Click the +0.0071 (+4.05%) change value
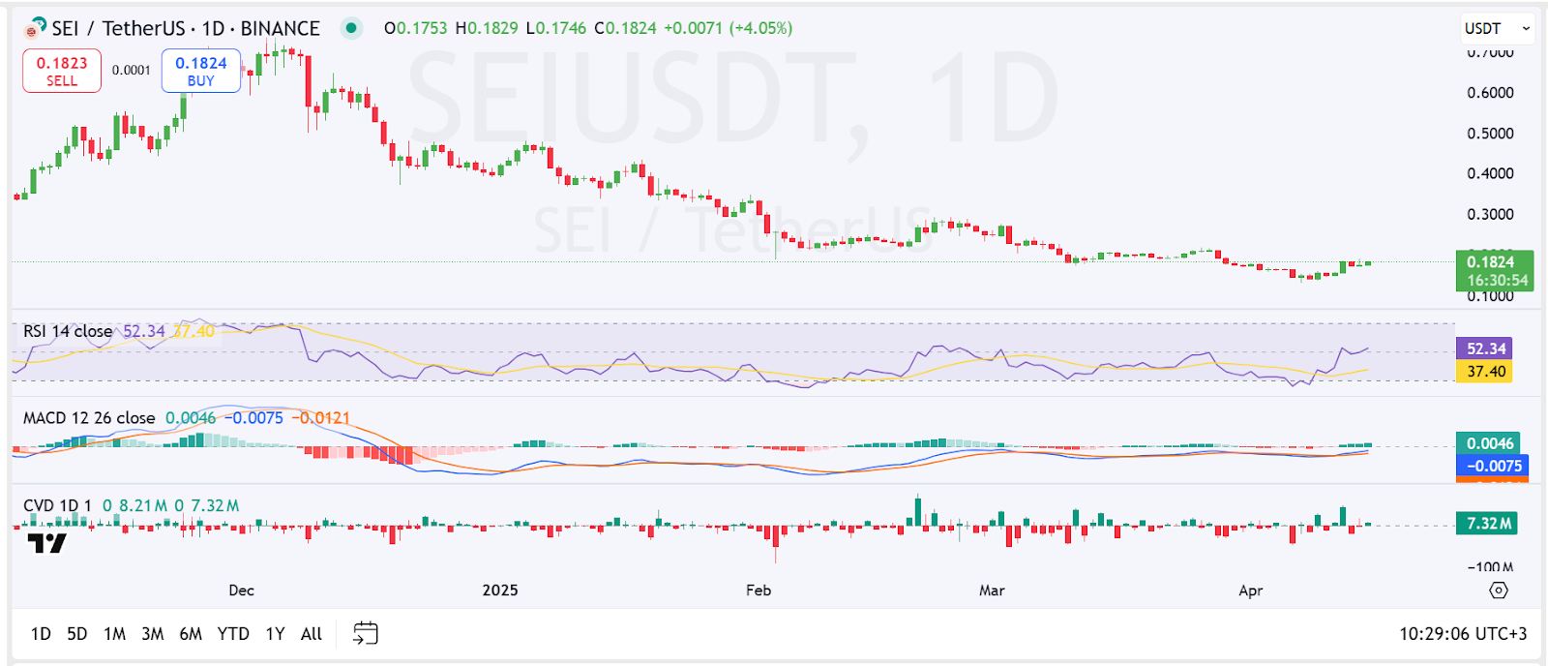This screenshot has height=666, width=1548. point(729,28)
